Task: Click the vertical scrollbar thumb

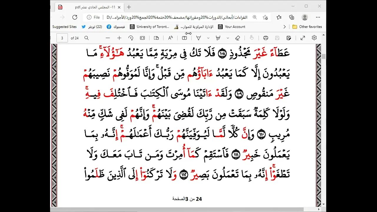Action: [324, 57]
